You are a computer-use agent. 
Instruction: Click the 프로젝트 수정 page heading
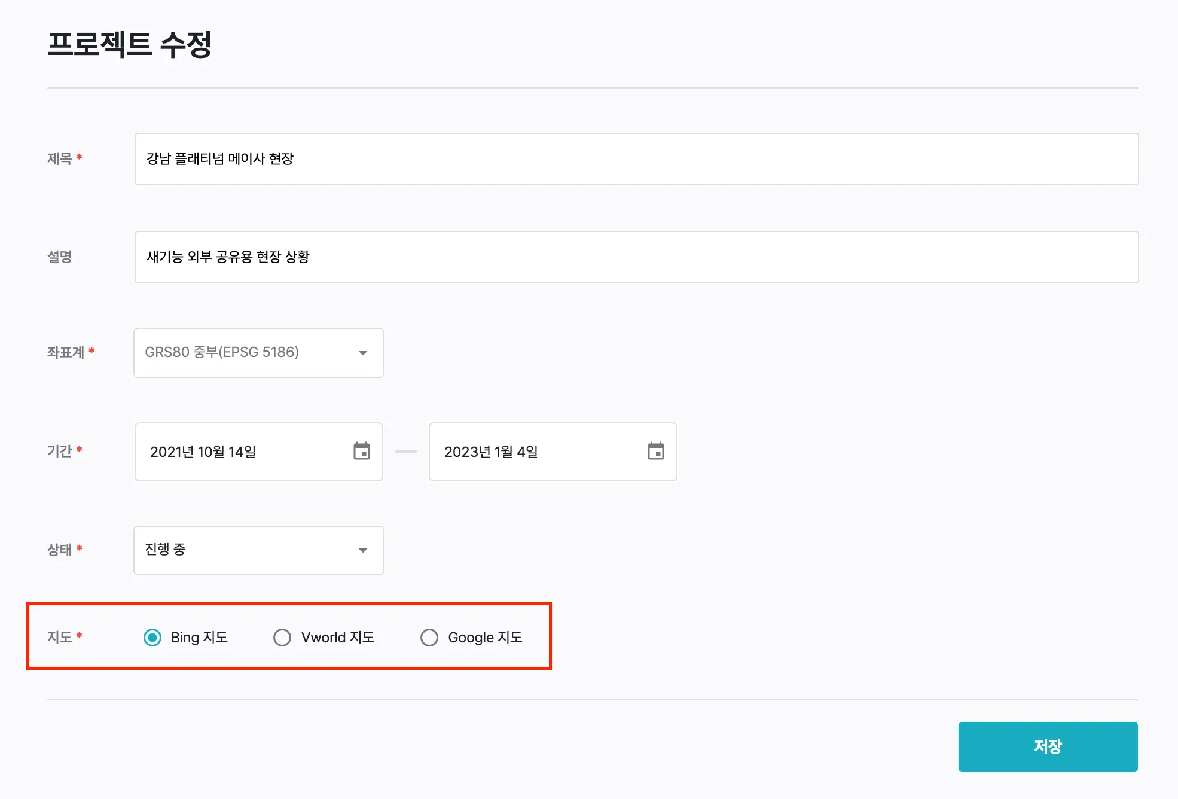click(x=129, y=44)
